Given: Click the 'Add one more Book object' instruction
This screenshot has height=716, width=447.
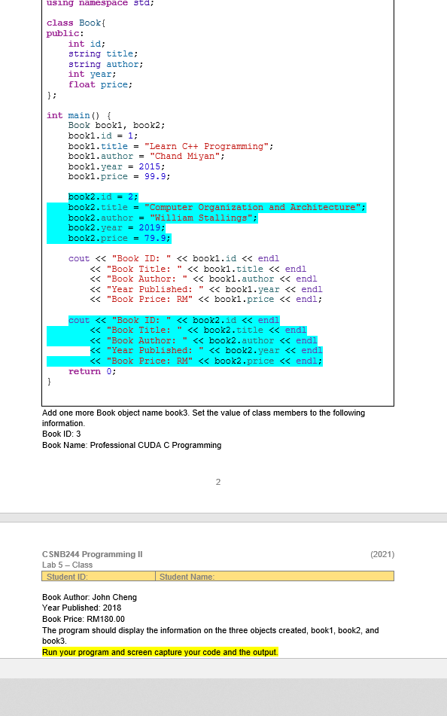Looking at the screenshot, I should point(204,418).
